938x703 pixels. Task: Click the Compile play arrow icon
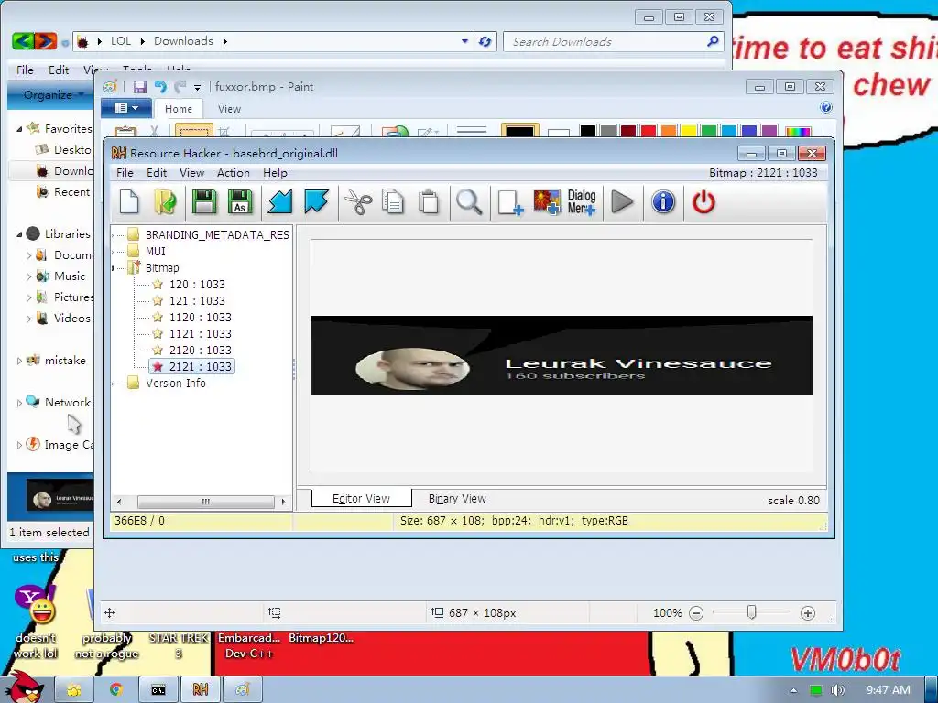[622, 202]
